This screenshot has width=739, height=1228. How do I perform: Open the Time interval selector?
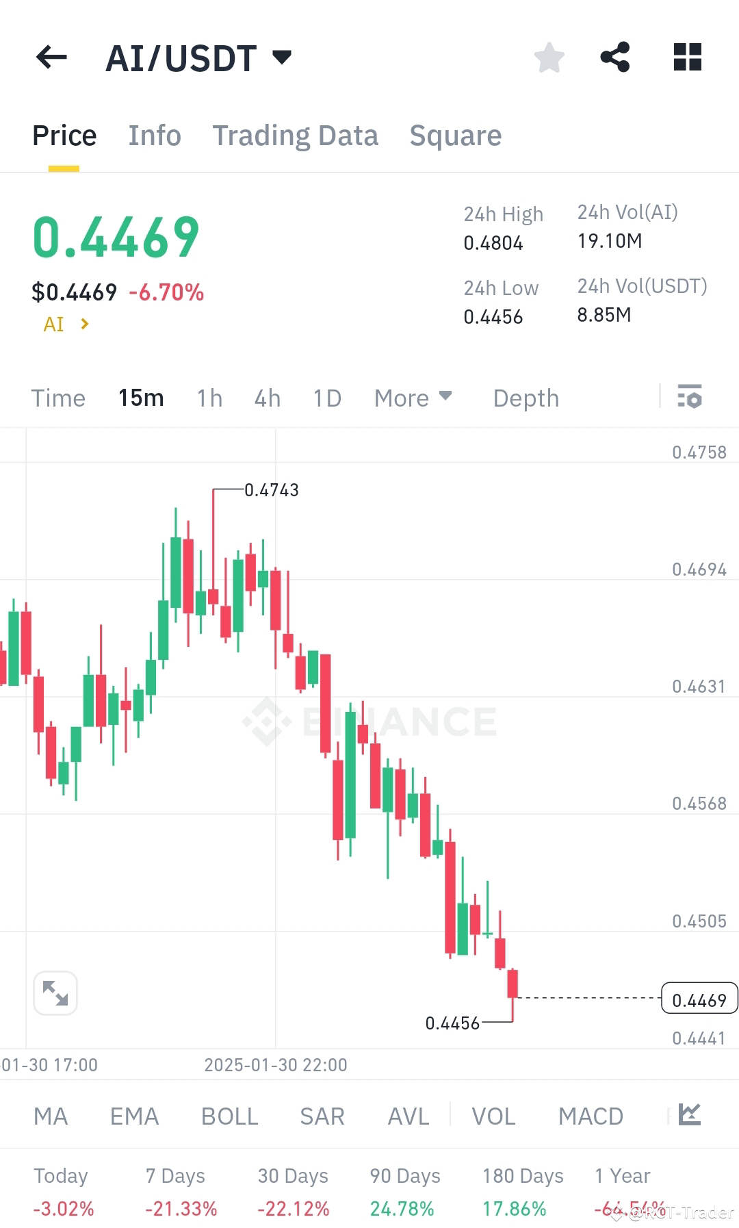pyautogui.click(x=58, y=398)
